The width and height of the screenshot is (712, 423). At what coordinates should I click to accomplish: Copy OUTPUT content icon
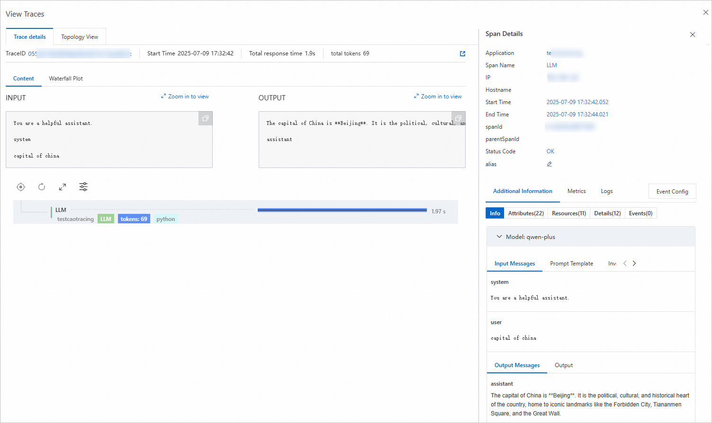click(x=458, y=118)
